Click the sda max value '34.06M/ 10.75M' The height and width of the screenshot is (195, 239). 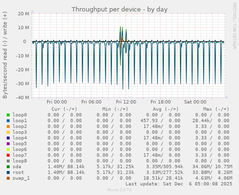pyautogui.click(x=212, y=167)
